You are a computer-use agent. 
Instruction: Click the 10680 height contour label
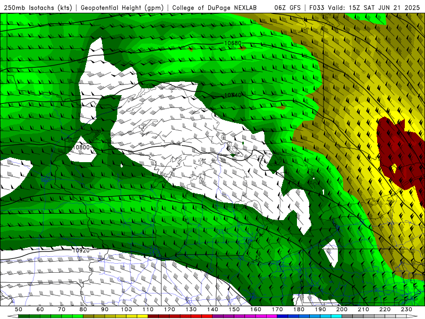pyautogui.click(x=233, y=43)
